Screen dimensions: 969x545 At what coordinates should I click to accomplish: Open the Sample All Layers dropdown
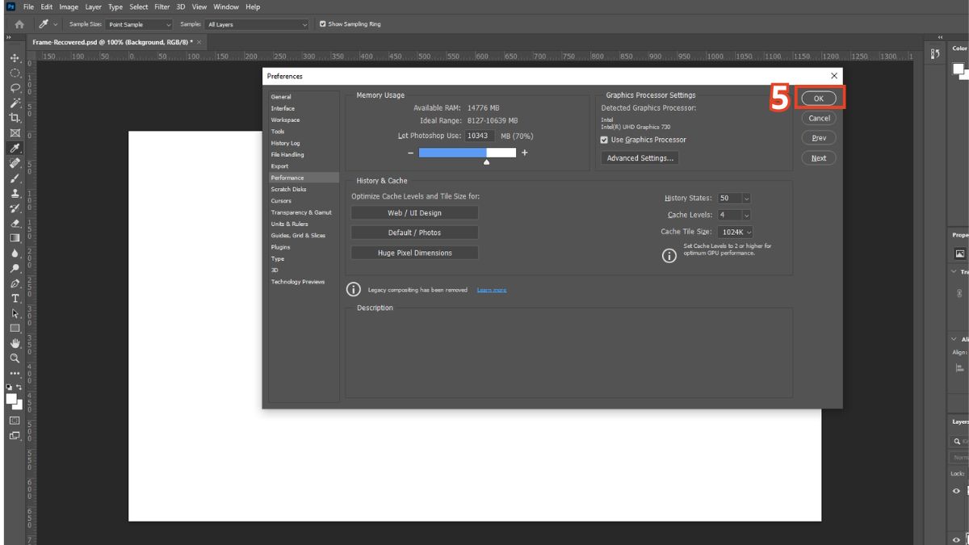tap(257, 24)
